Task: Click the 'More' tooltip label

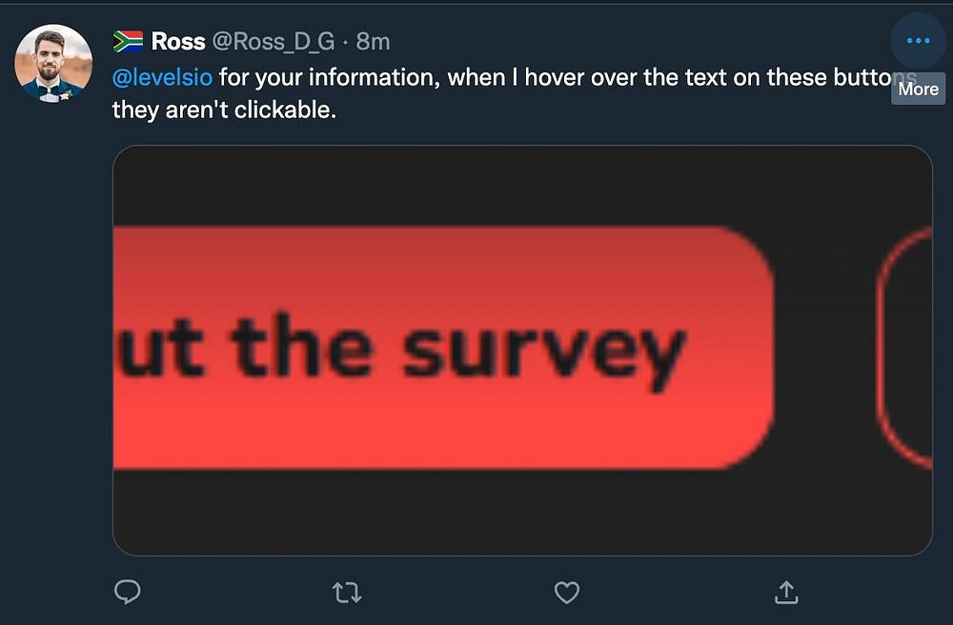Action: coord(918,89)
